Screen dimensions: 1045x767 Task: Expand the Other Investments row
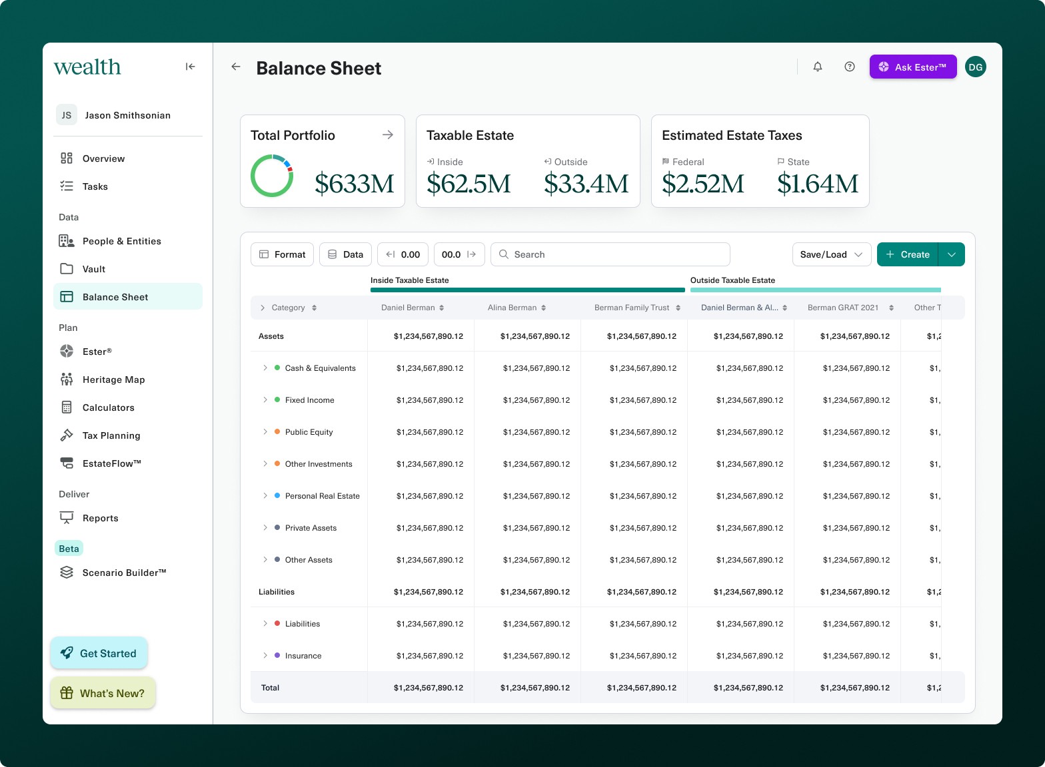click(x=265, y=463)
